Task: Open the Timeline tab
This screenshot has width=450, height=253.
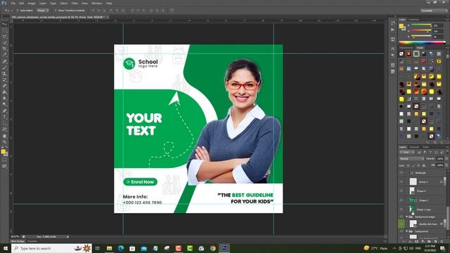Action: coord(32,241)
